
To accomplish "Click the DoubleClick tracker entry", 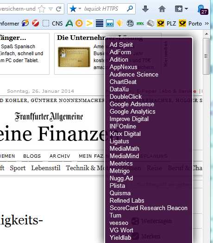I will click(x=125, y=97).
